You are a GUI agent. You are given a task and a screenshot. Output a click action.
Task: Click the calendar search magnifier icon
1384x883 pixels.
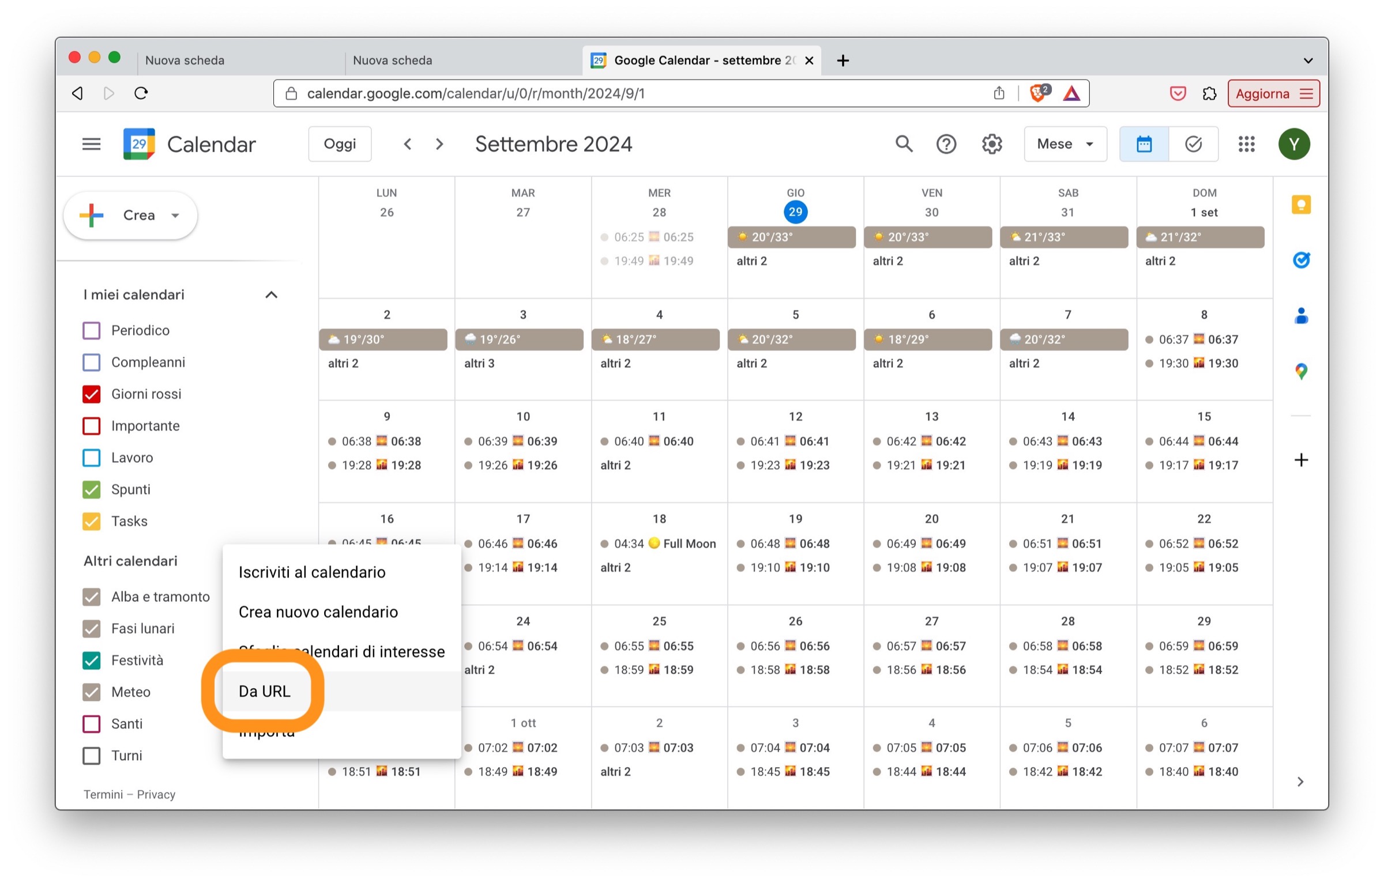tap(903, 144)
